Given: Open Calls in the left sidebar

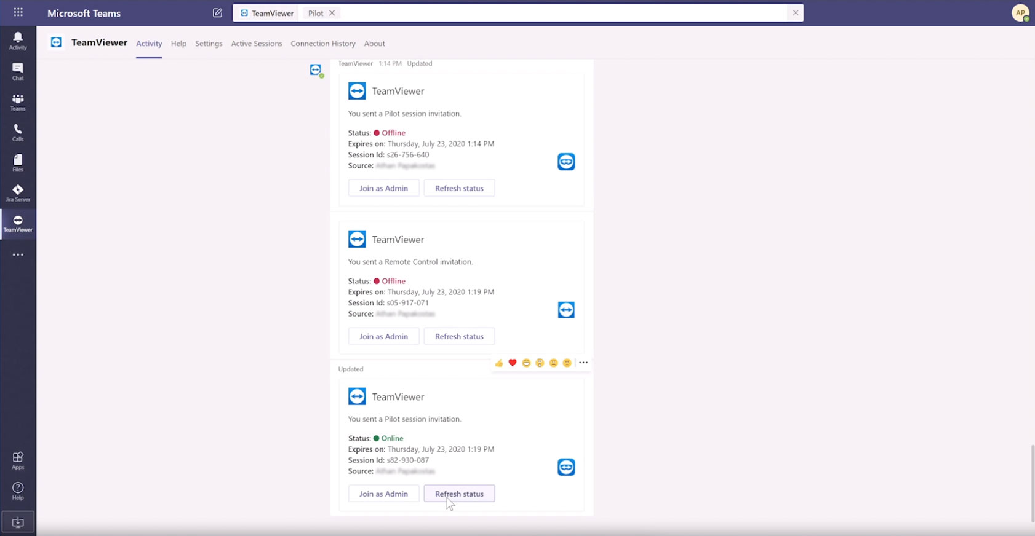Looking at the screenshot, I should click(x=18, y=132).
